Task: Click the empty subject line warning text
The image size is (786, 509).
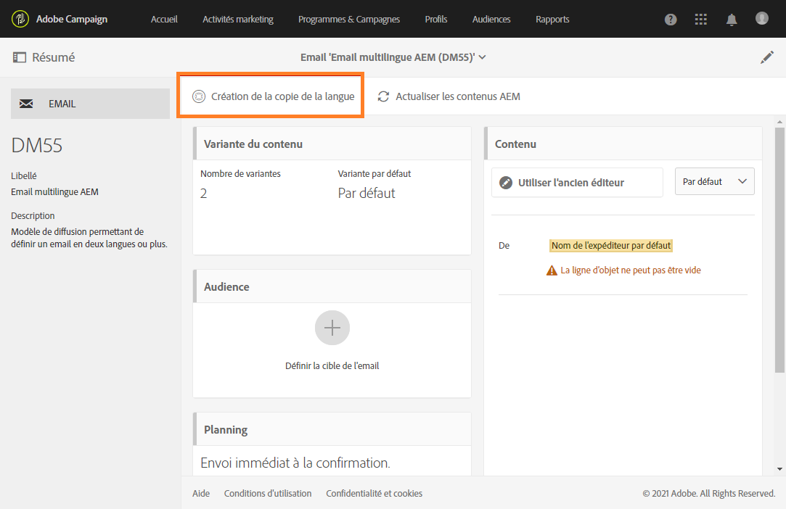Action: pos(631,270)
